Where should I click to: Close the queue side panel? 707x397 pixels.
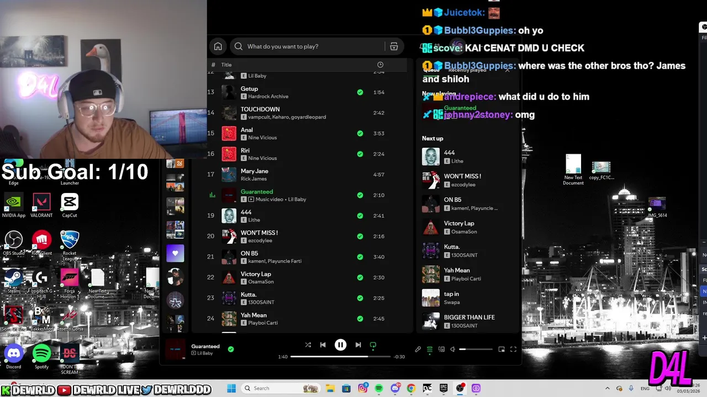coord(508,70)
